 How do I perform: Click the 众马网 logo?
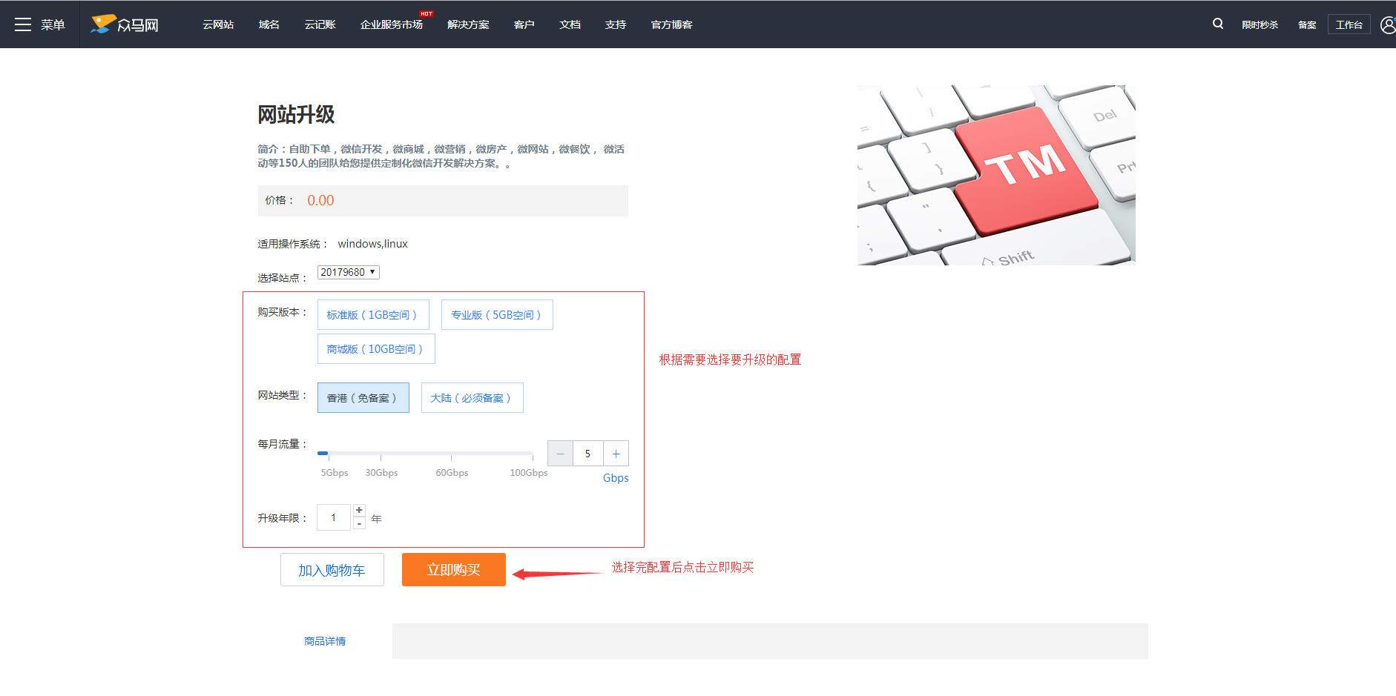point(125,24)
